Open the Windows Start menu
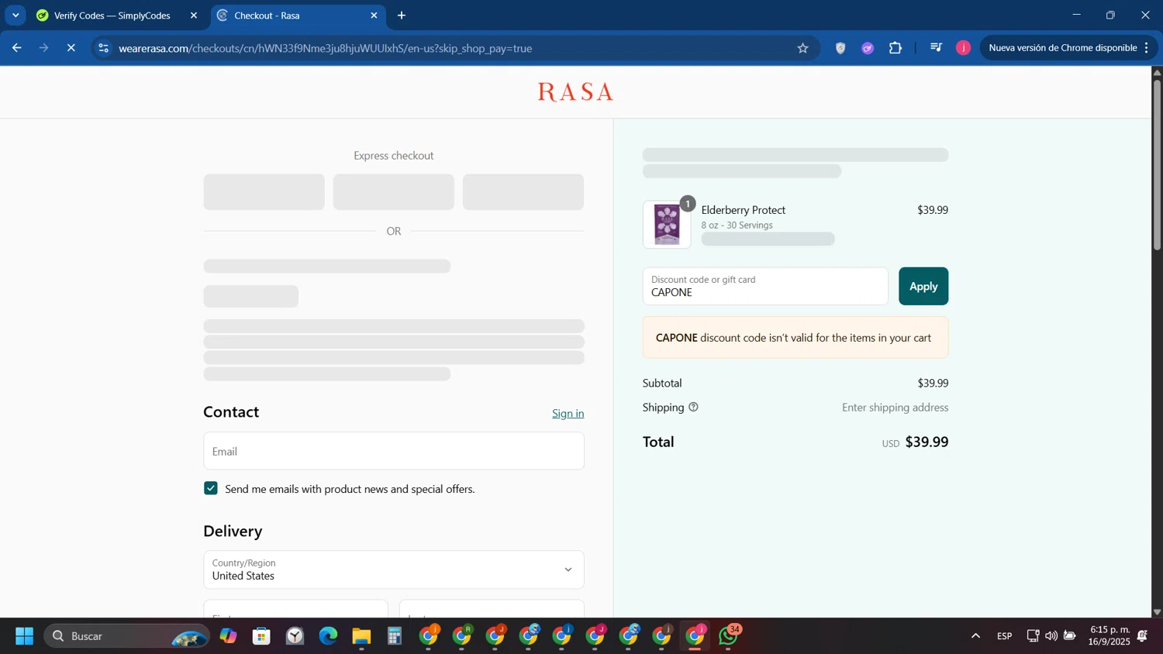This screenshot has width=1163, height=654. tap(24, 636)
